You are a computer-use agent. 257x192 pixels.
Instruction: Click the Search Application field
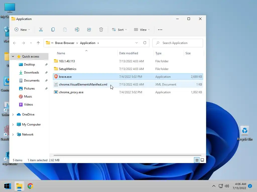[x=178, y=43]
